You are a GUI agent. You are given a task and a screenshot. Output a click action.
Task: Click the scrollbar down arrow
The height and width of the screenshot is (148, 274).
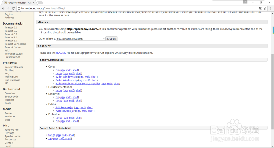(272, 146)
